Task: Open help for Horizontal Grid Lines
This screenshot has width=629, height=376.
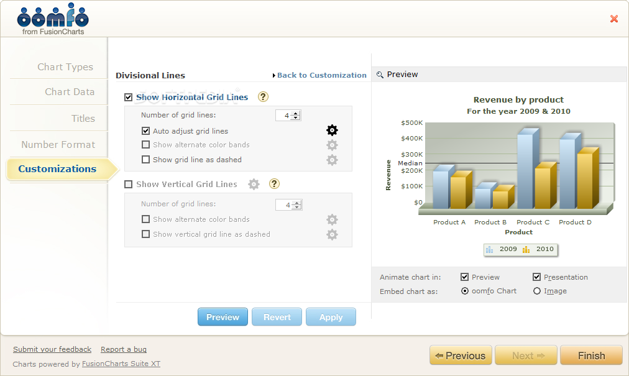Action: 264,97
